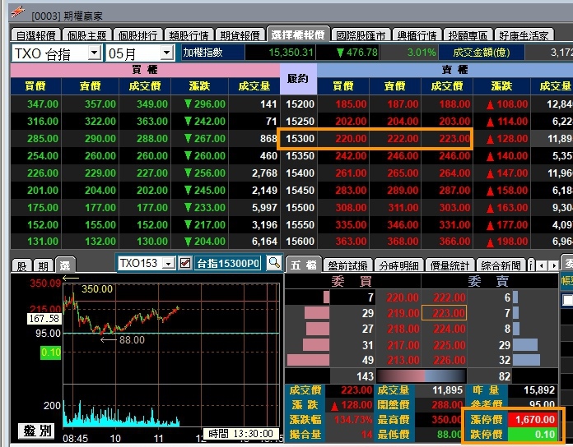The image size is (573, 447).
Task: Switch to 個股排行 tab
Action: pyautogui.click(x=137, y=35)
